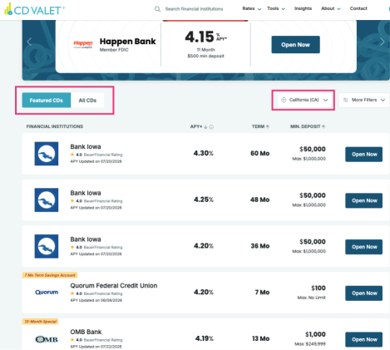390x350 pixels.
Task: Click Bank Iowa logo in the 48 Mo row
Action: 47,200
